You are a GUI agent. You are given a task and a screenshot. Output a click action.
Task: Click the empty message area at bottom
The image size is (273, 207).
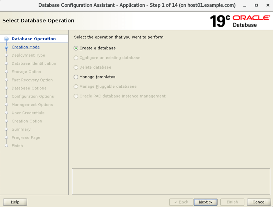coord(171,181)
